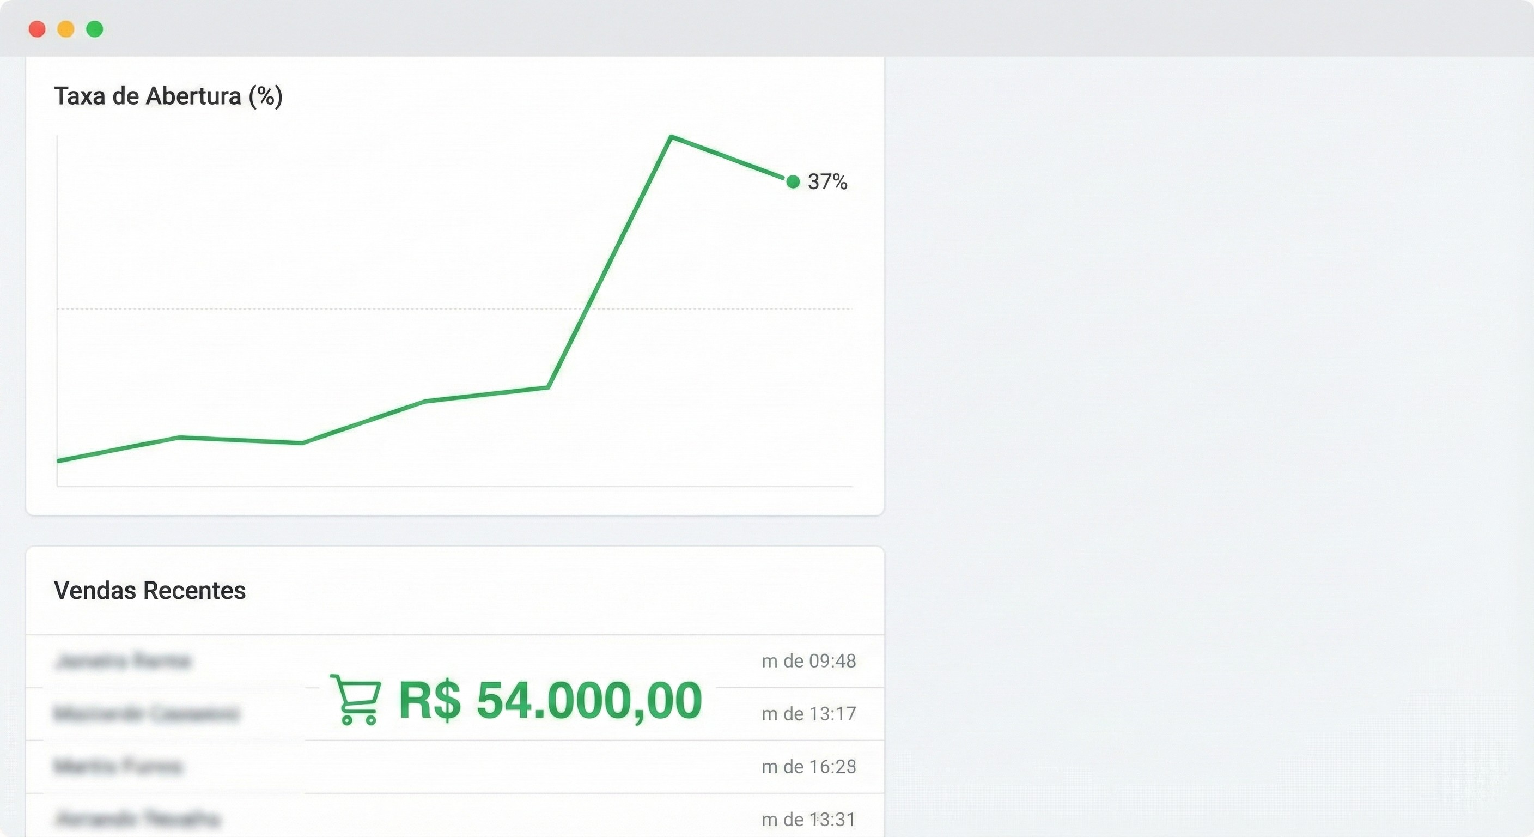Click the timestamp reading 16:28

click(809, 767)
